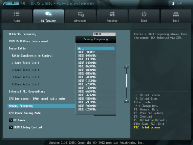Click the BCLK/PEG Frequency value field

point(104,34)
